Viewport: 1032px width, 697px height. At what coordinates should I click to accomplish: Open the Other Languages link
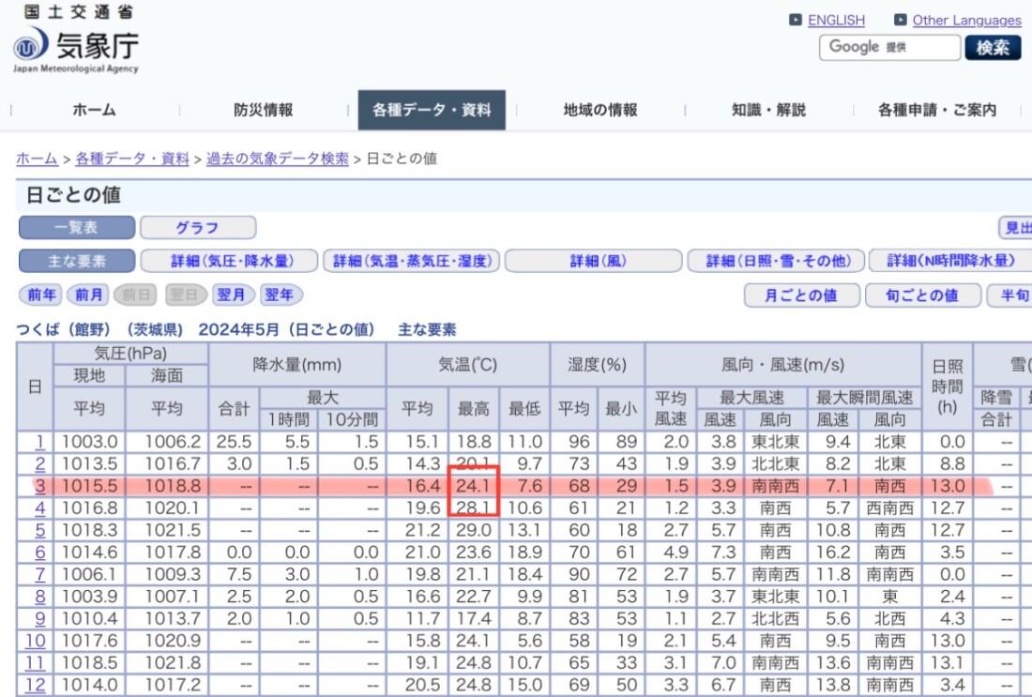pos(966,20)
